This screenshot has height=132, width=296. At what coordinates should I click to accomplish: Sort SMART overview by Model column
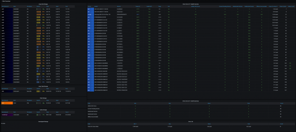96,7
